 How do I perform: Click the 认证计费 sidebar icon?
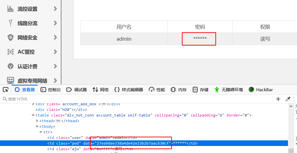10,67
